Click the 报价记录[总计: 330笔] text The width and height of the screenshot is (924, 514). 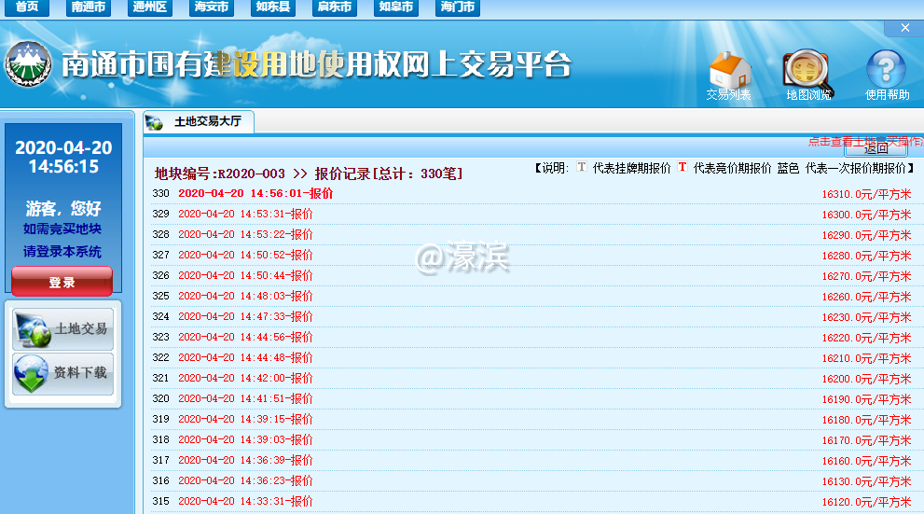[x=389, y=174]
